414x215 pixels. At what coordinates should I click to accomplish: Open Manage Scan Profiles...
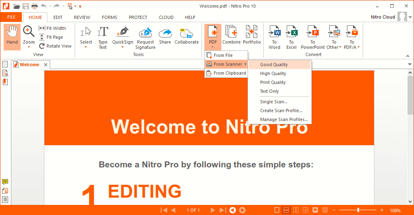click(x=280, y=119)
